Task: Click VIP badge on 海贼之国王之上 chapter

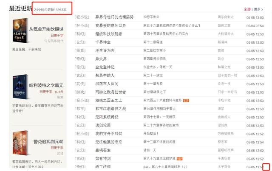Action: 186,101
